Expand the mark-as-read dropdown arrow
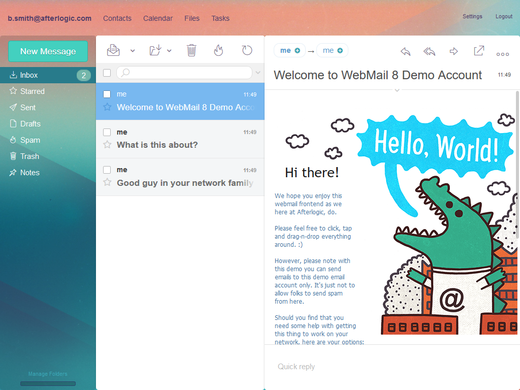The height and width of the screenshot is (390, 520). coord(133,50)
